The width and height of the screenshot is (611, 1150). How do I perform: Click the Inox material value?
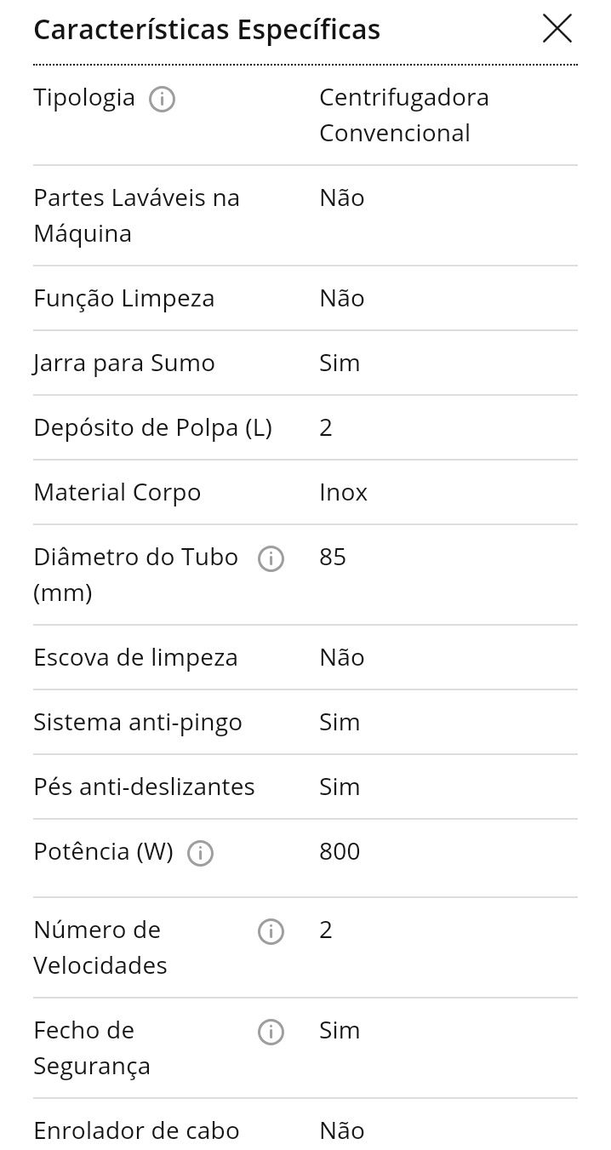(x=343, y=492)
